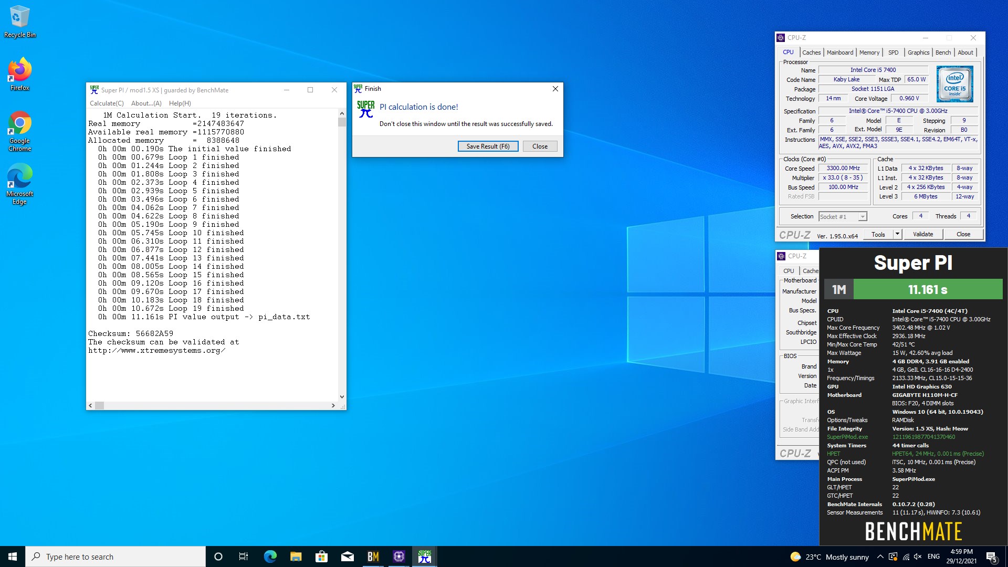Open File Explorer from taskbar

coord(296,556)
